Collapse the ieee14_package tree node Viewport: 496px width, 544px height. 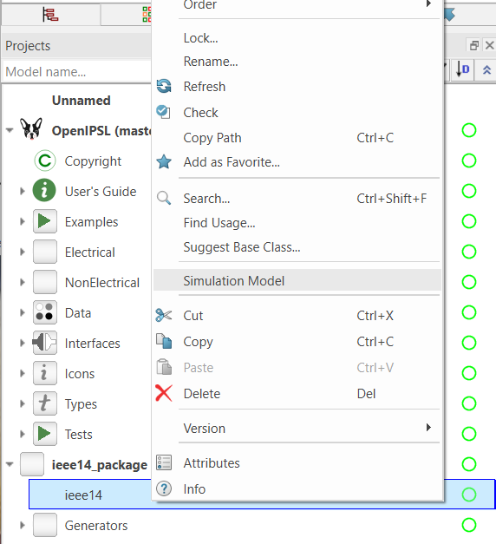tap(10, 464)
